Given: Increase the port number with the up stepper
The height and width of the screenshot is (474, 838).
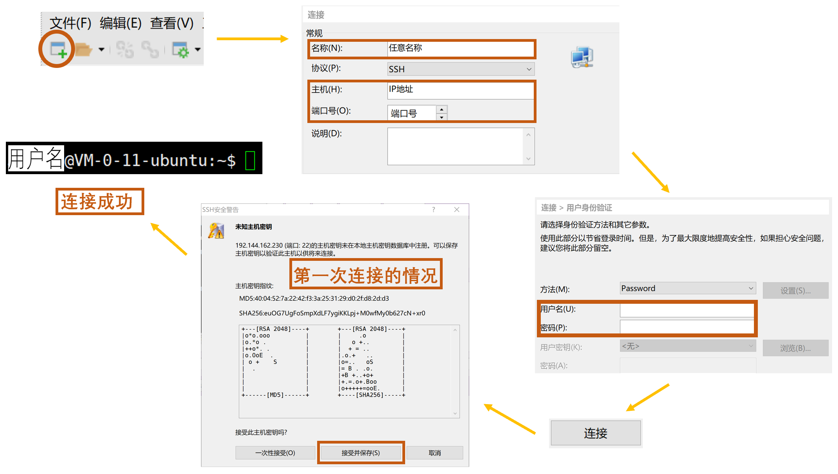Looking at the screenshot, I should coord(441,109).
